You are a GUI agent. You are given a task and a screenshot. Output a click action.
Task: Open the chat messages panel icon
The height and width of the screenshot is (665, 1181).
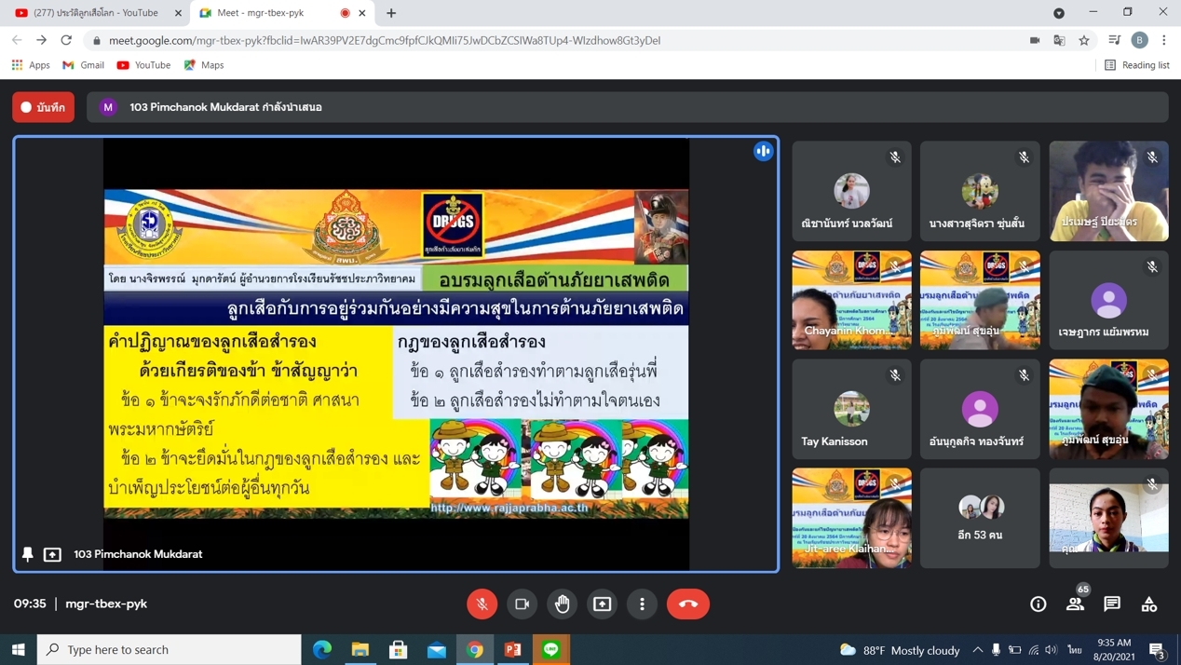pos(1112,604)
